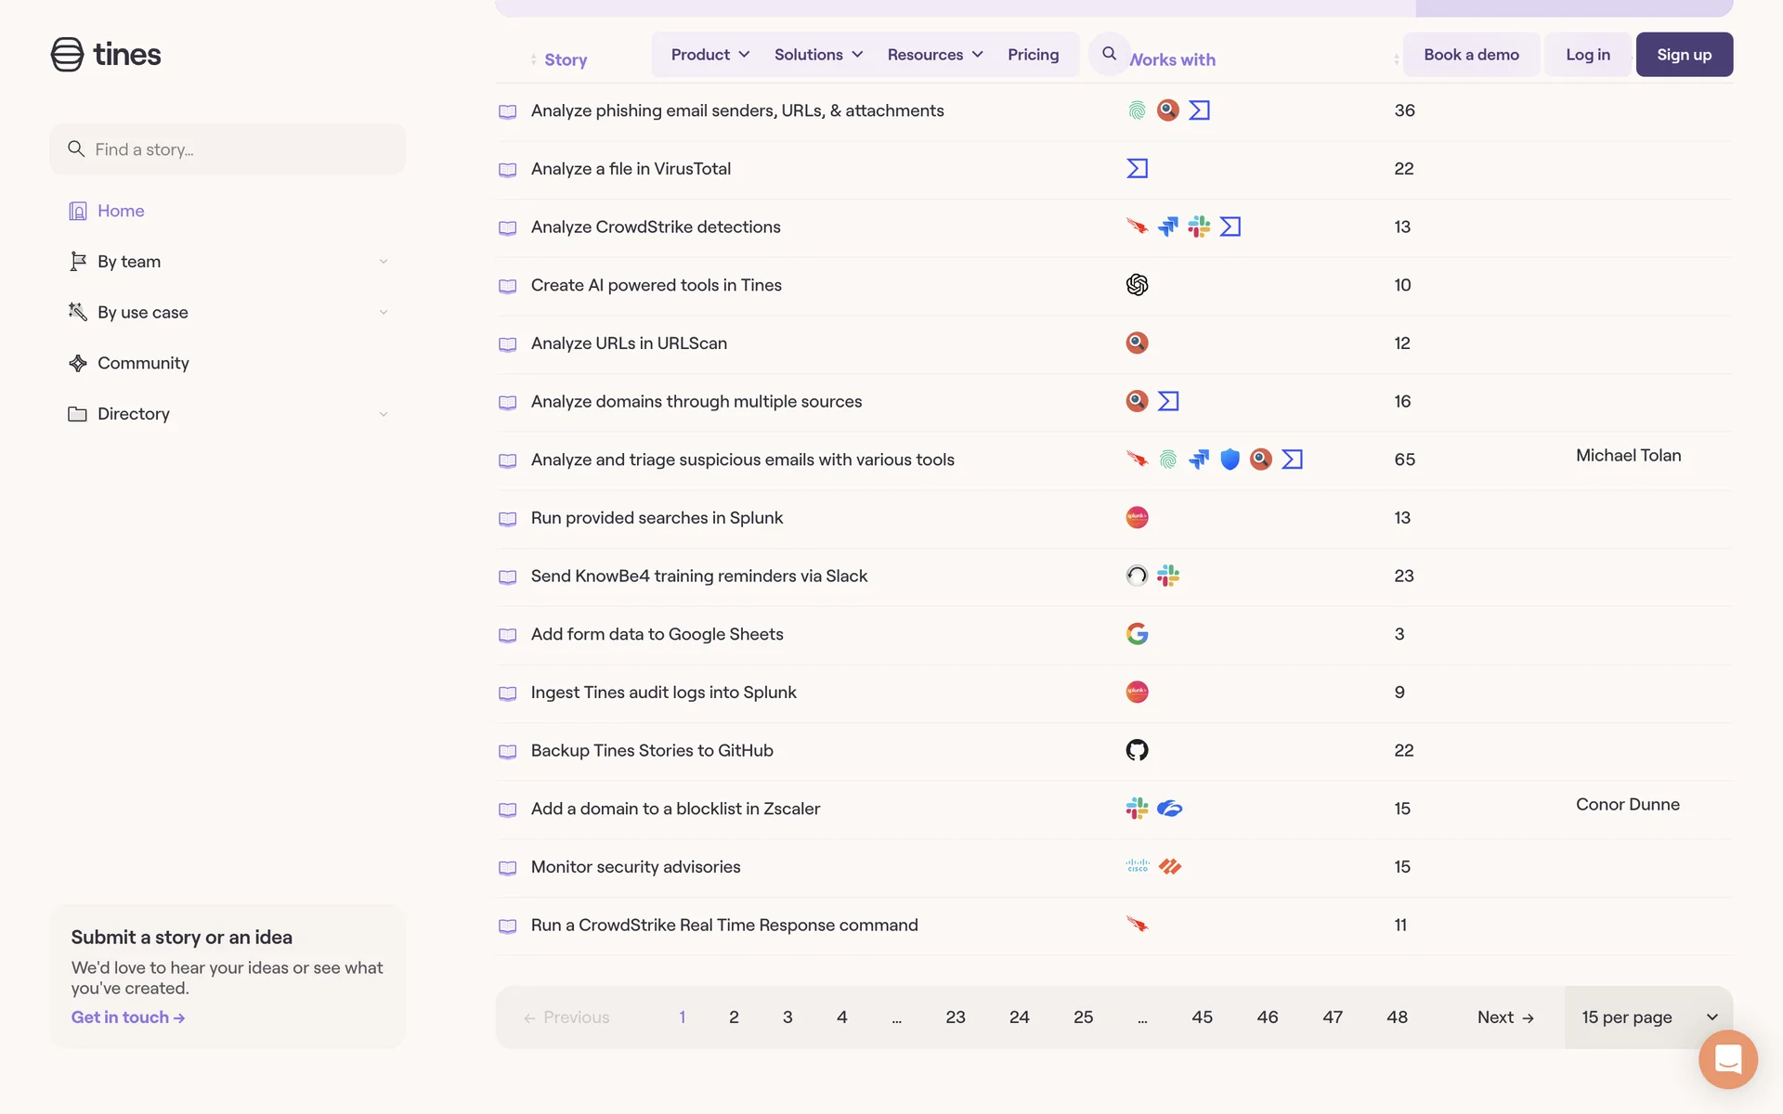Image resolution: width=1783 pixels, height=1114 pixels.
Task: Click the Zscaler icon in blocklist row
Action: tap(1169, 809)
